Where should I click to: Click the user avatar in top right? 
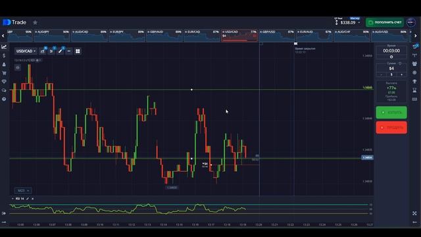411,22
